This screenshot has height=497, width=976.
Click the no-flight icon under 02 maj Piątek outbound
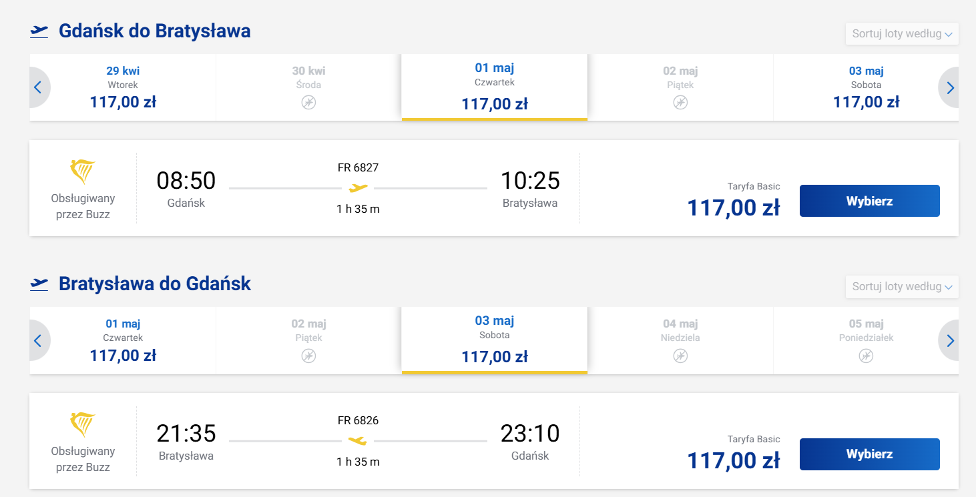pyautogui.click(x=680, y=103)
